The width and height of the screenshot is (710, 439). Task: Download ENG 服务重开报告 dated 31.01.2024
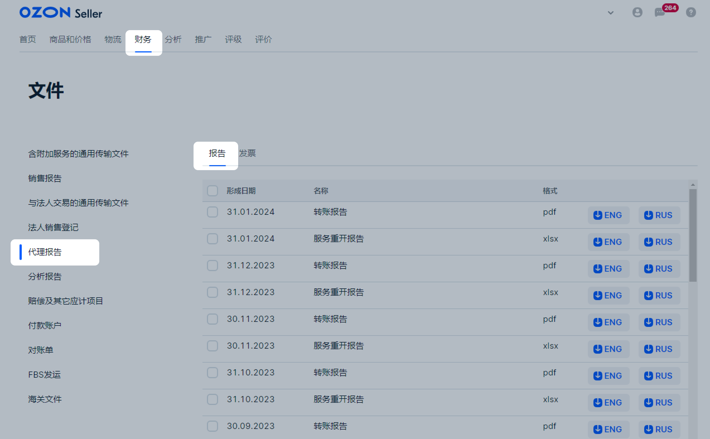608,242
